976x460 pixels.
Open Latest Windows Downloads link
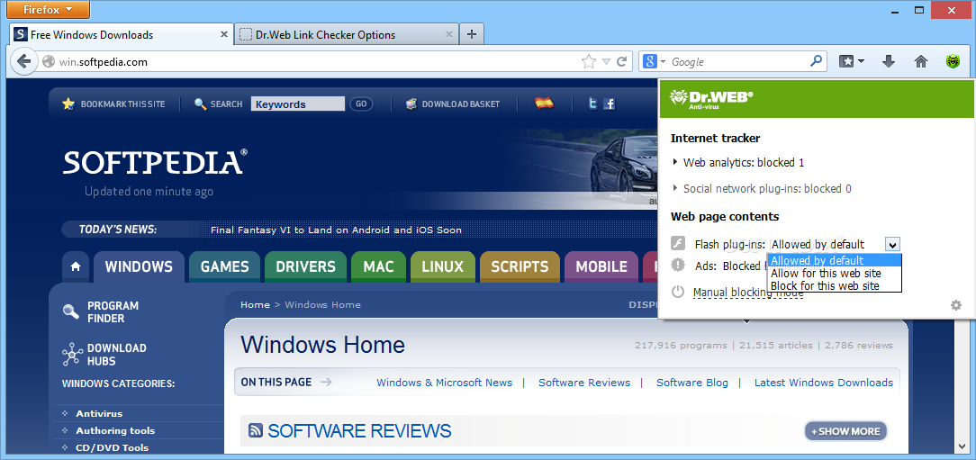click(824, 383)
